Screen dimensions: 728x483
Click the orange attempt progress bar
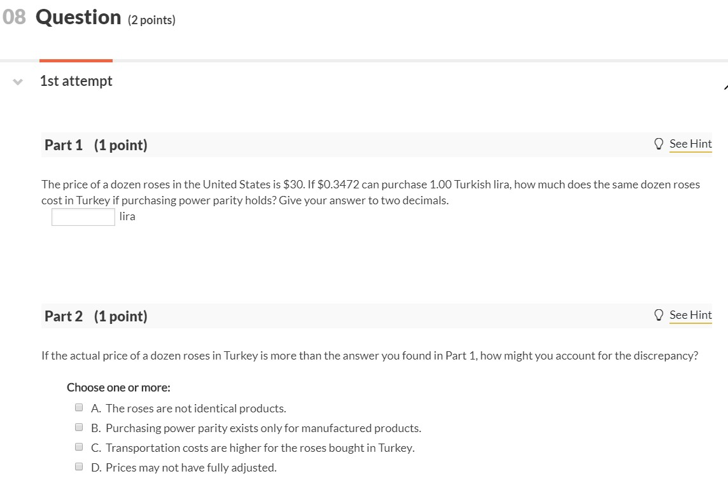point(76,60)
